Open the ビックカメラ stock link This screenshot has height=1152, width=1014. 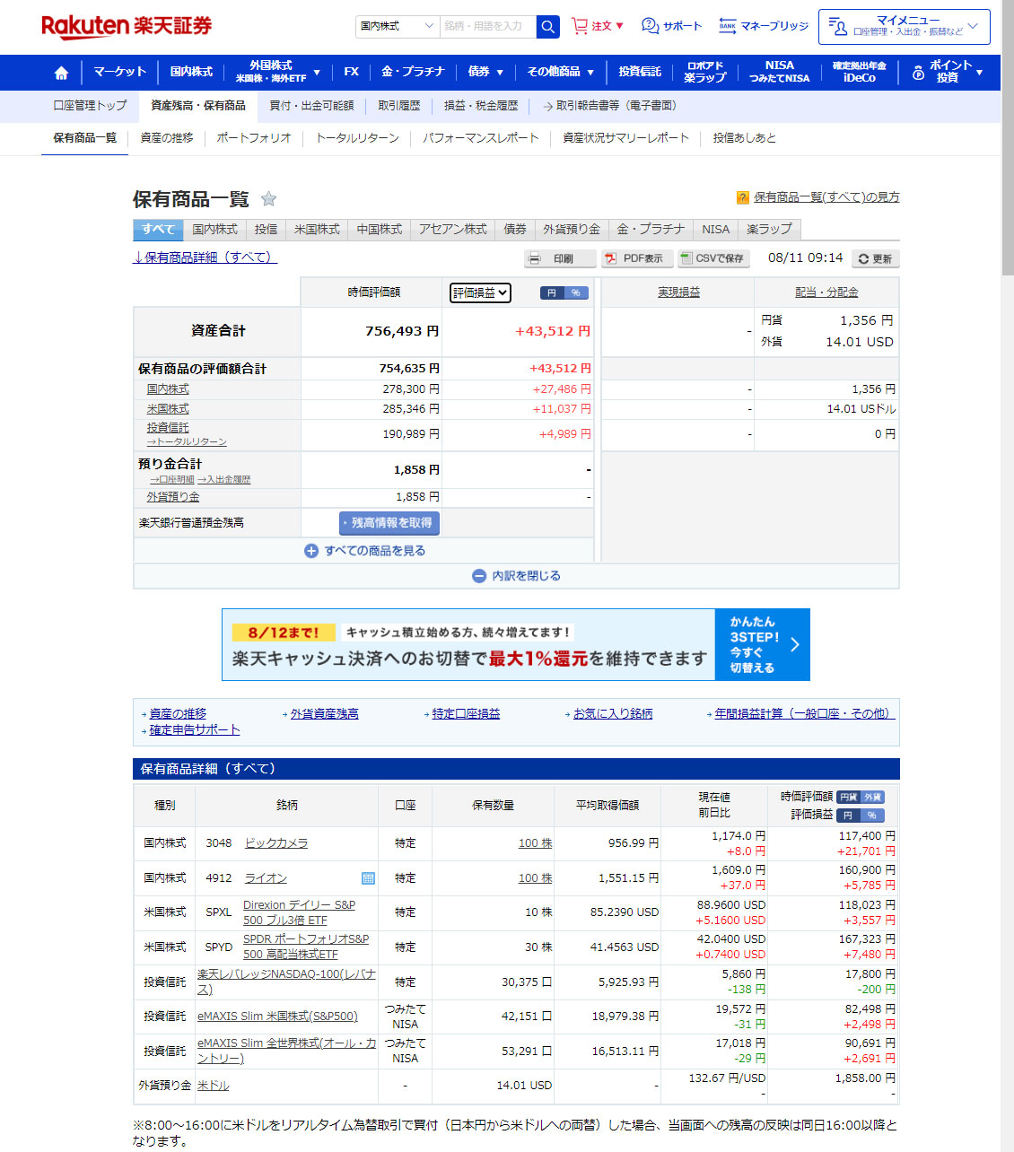[x=276, y=843]
